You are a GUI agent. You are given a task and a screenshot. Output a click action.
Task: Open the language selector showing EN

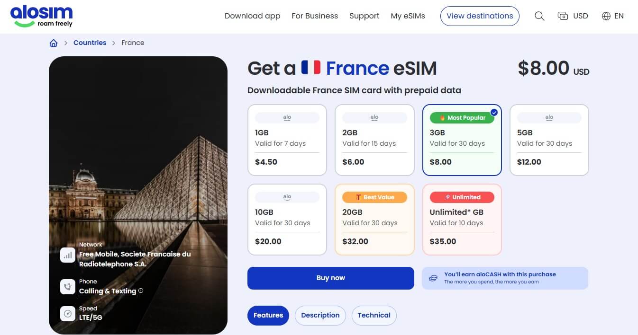pyautogui.click(x=612, y=16)
